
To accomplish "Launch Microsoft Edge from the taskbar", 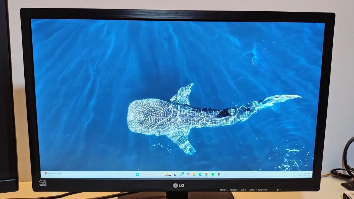I will pos(200,174).
